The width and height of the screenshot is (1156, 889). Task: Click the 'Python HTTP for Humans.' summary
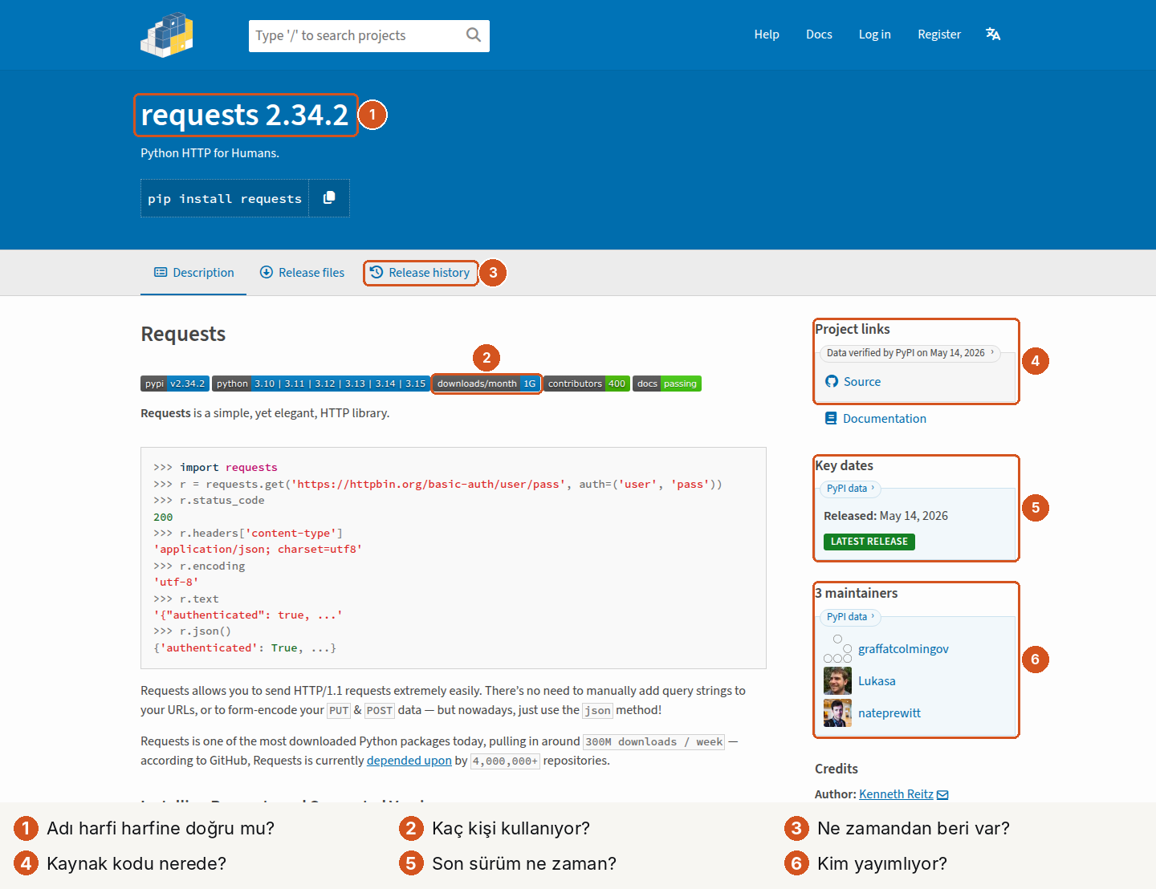click(x=210, y=153)
